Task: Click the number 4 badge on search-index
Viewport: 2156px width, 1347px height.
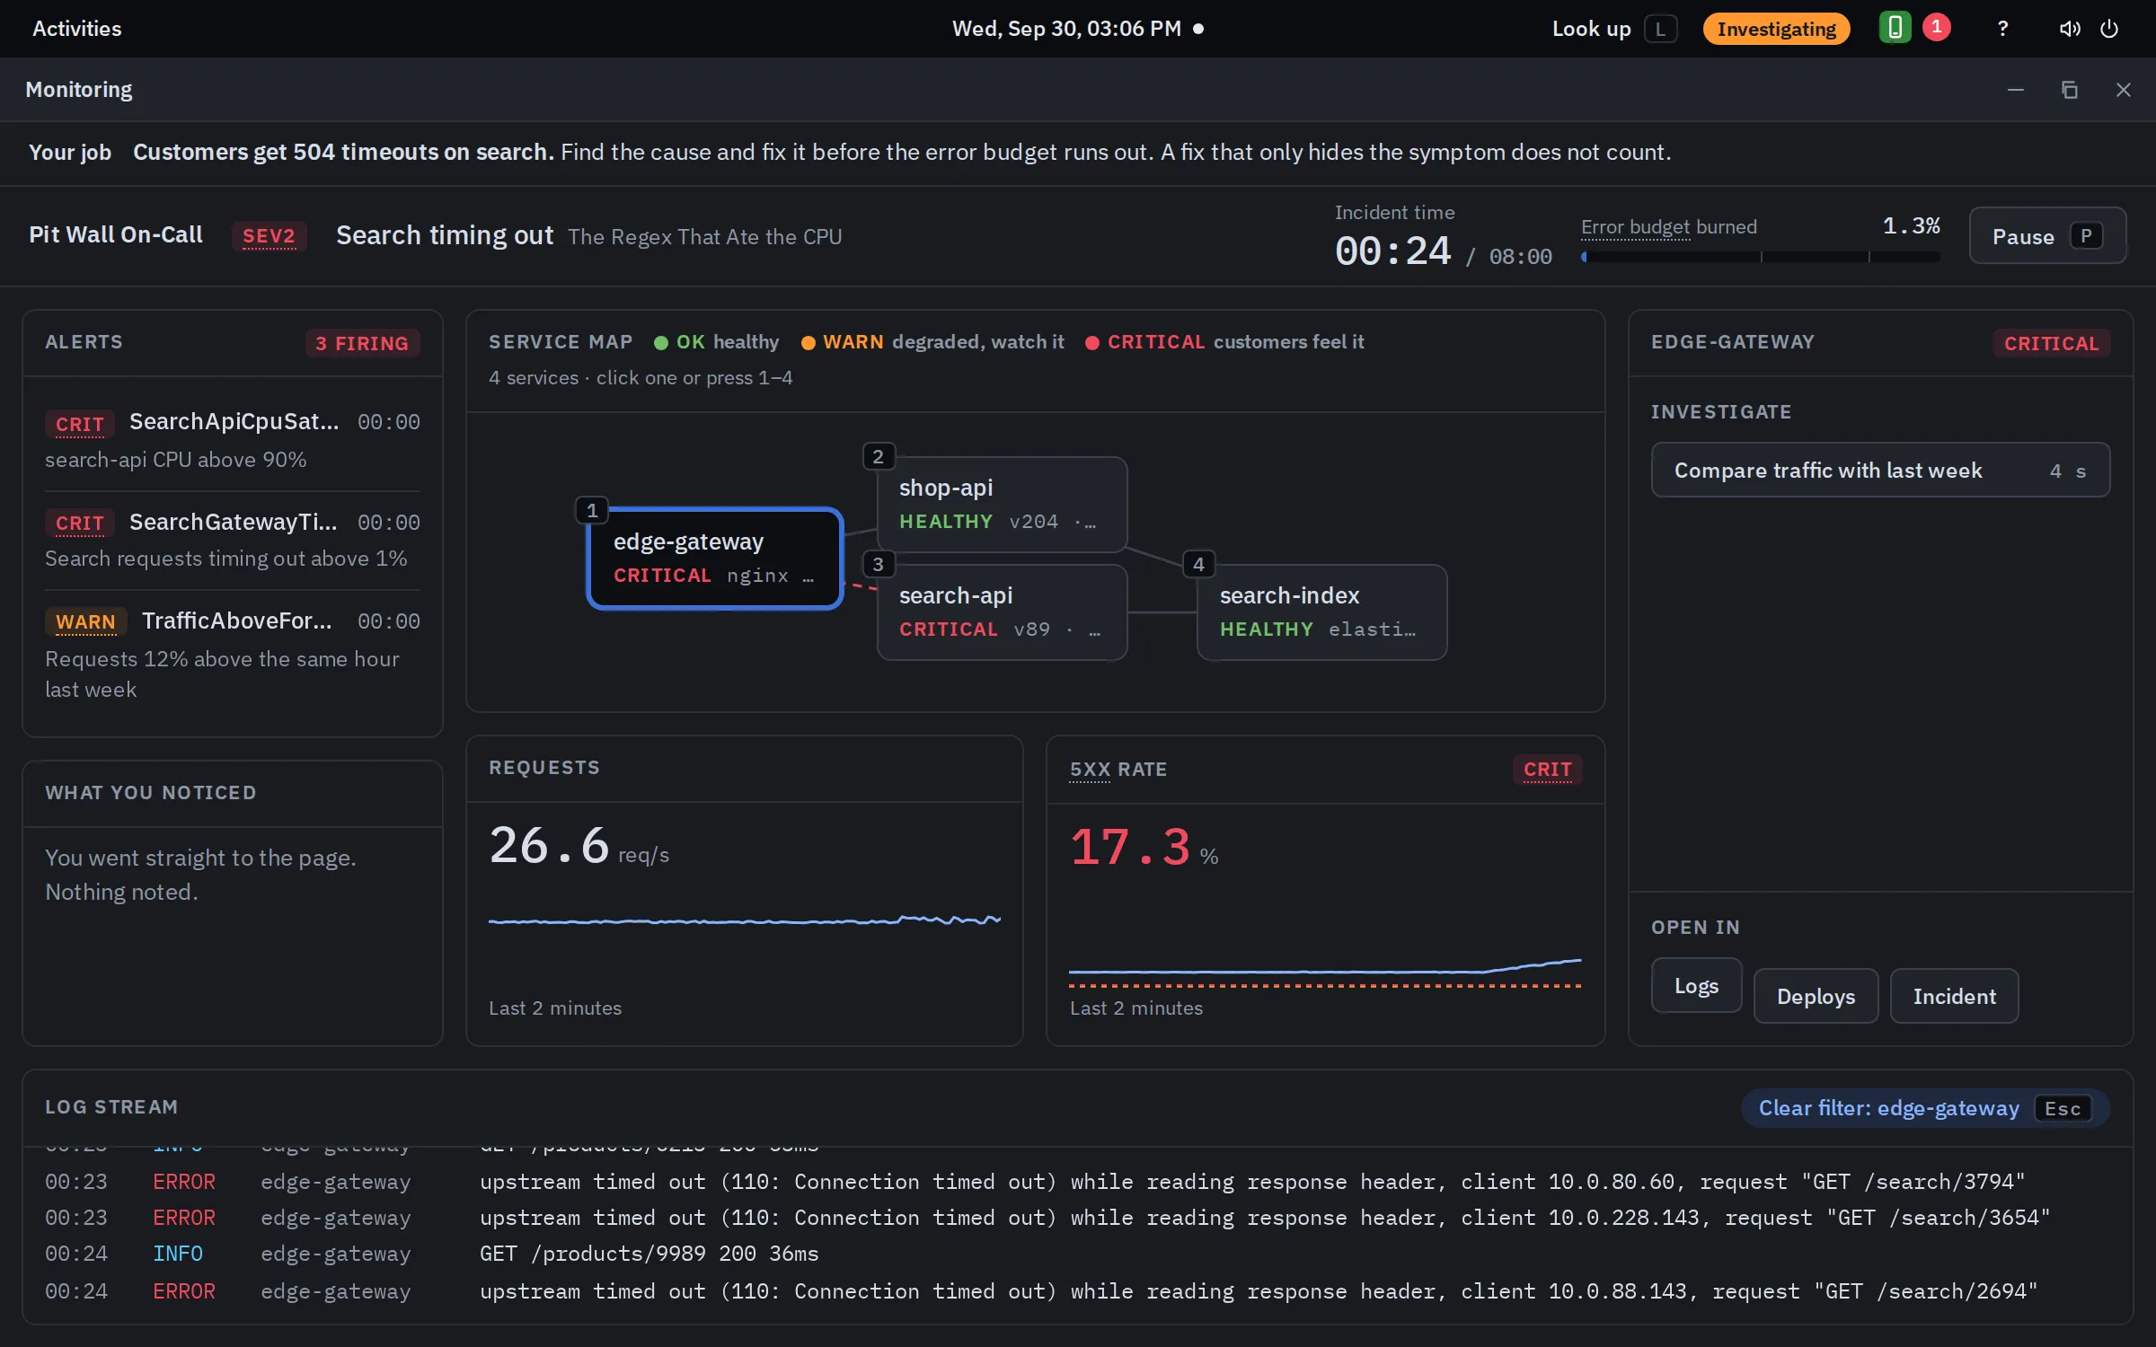Action: click(x=1198, y=564)
